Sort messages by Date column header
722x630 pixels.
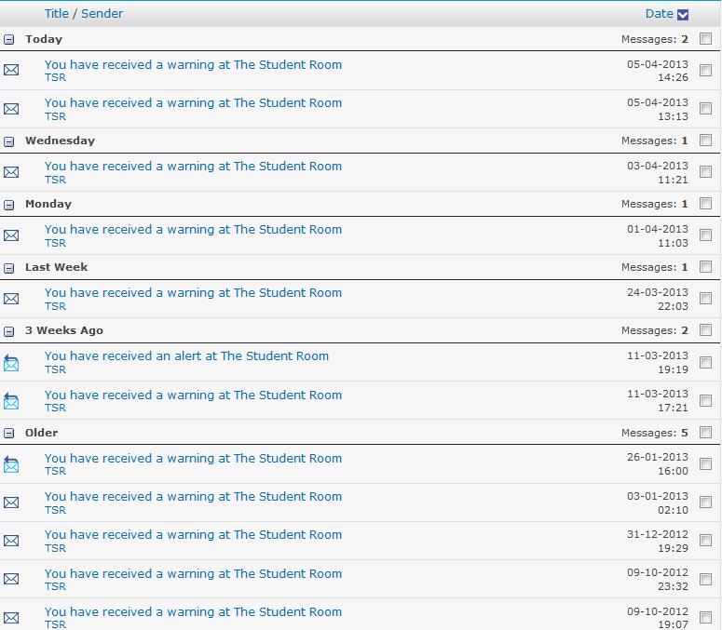(659, 14)
